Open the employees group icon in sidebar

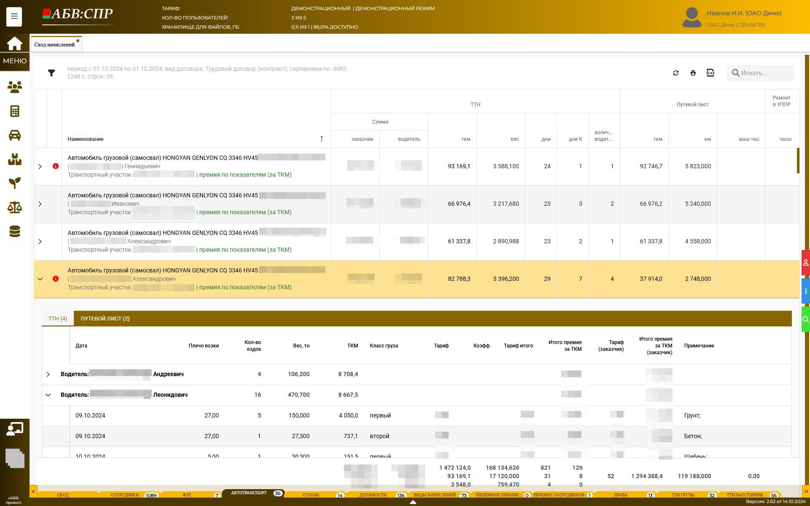[x=14, y=87]
